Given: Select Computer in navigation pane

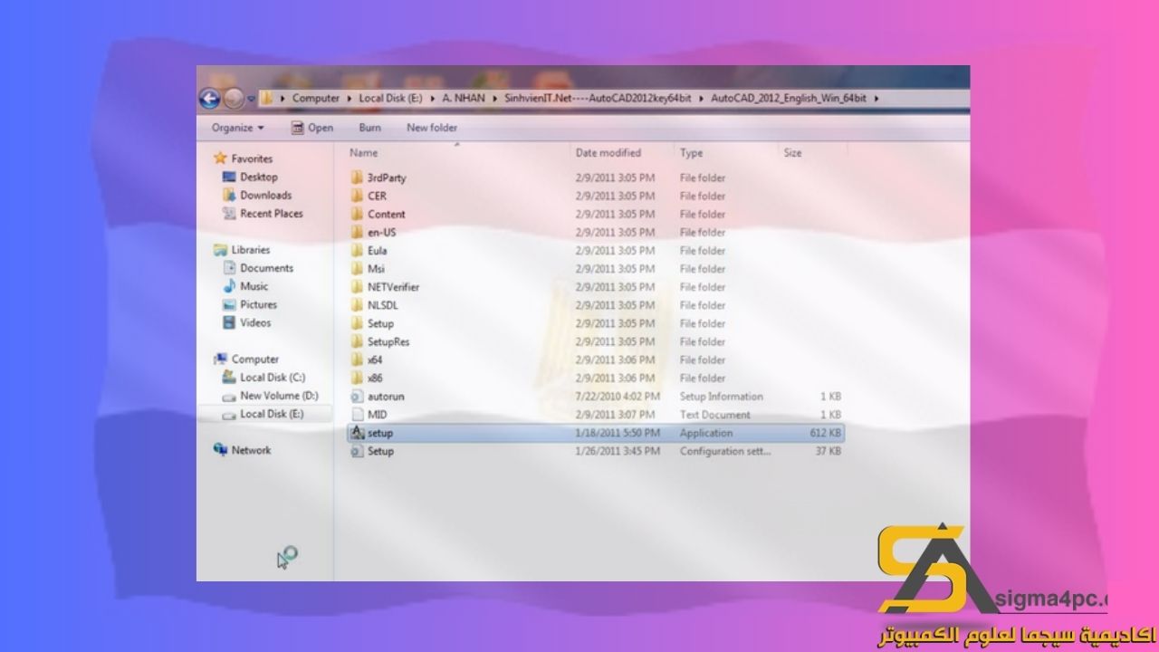Looking at the screenshot, I should pos(255,360).
